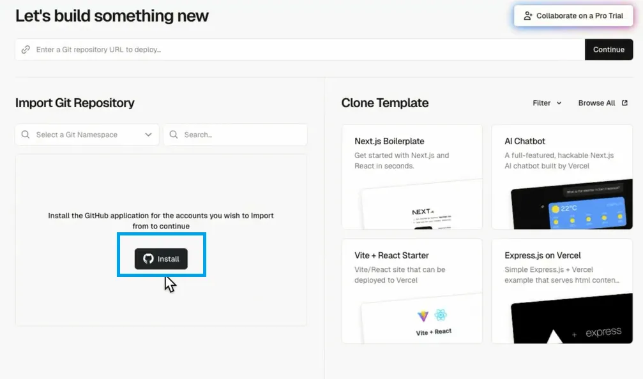Click the link icon in URL field
The height and width of the screenshot is (379, 643).
26,50
